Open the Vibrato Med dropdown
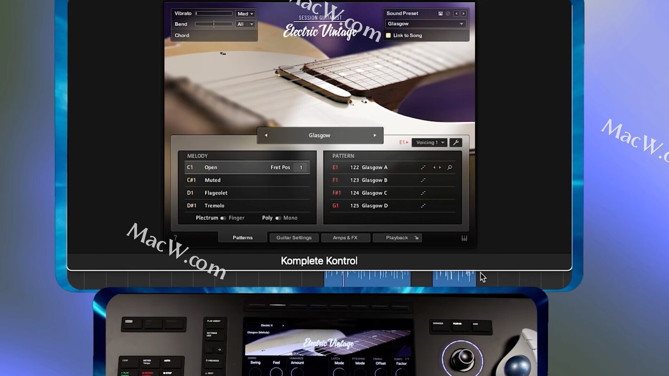669x376 pixels. [x=245, y=14]
